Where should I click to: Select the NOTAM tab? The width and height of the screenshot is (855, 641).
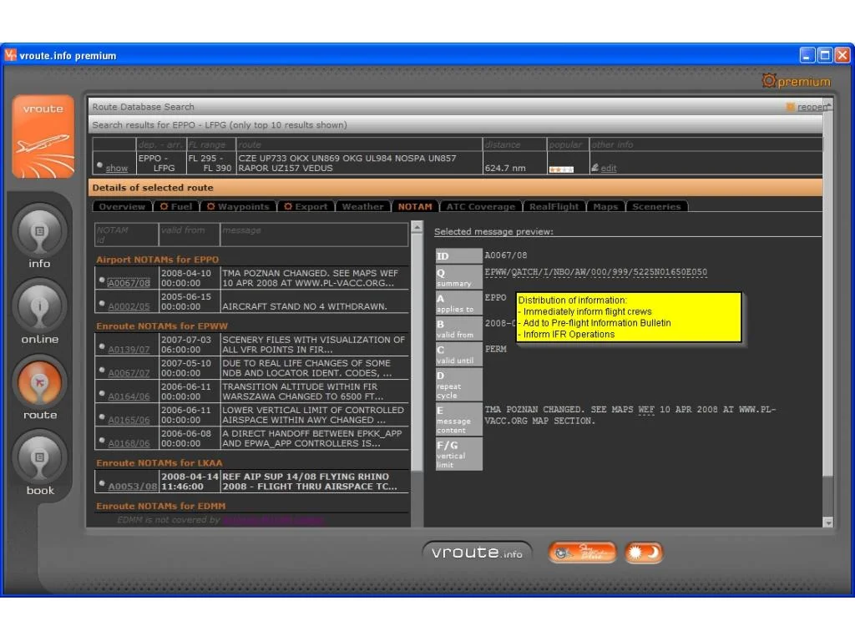pos(415,207)
